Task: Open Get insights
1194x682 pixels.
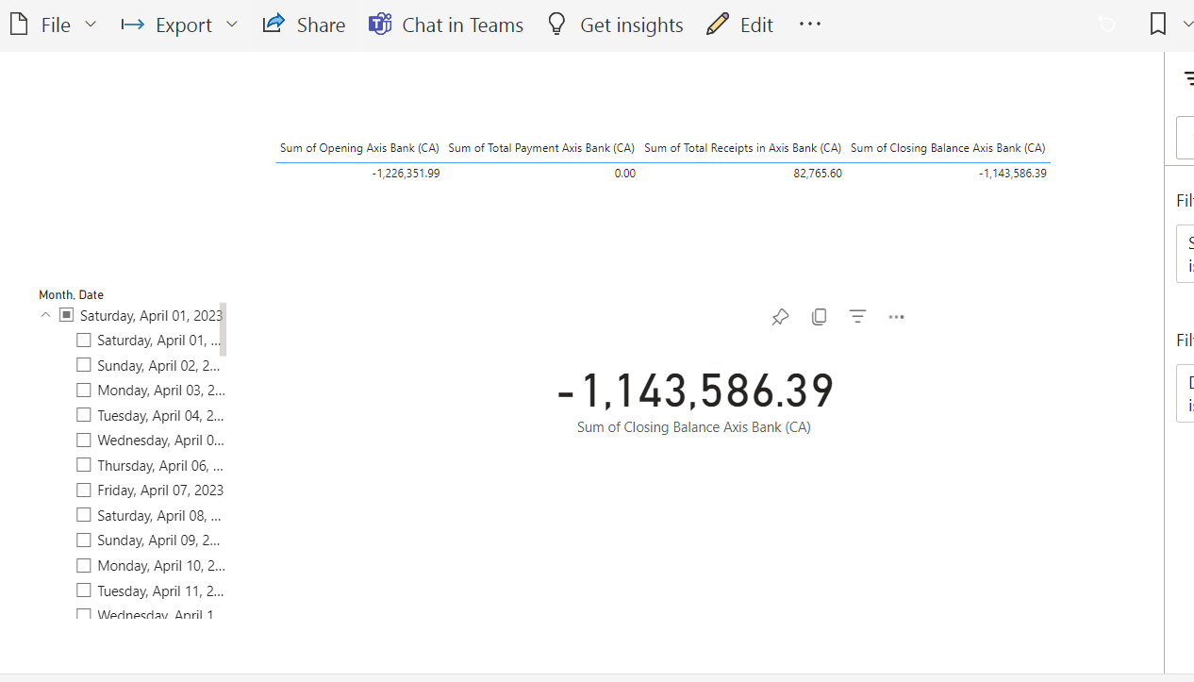Action: pyautogui.click(x=615, y=25)
